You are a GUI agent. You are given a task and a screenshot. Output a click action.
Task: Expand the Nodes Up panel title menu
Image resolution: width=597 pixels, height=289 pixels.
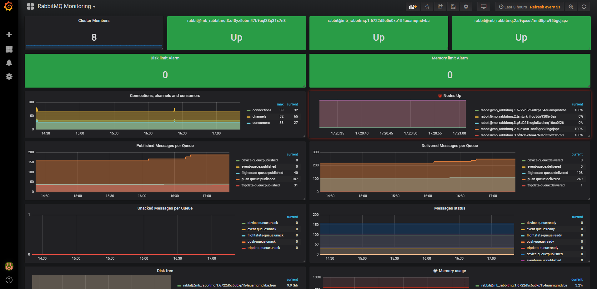(452, 96)
